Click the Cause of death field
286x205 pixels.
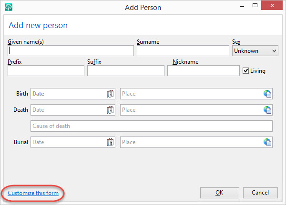(152, 126)
